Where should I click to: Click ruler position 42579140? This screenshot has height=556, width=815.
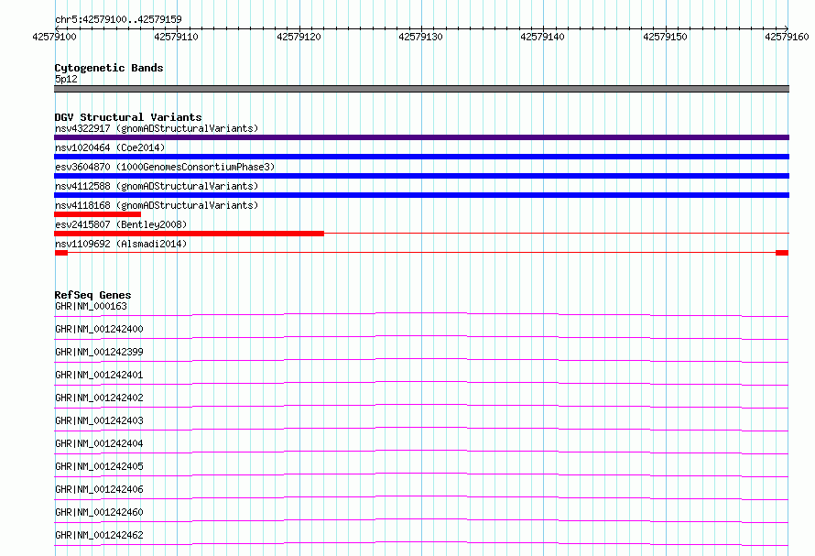click(x=542, y=37)
